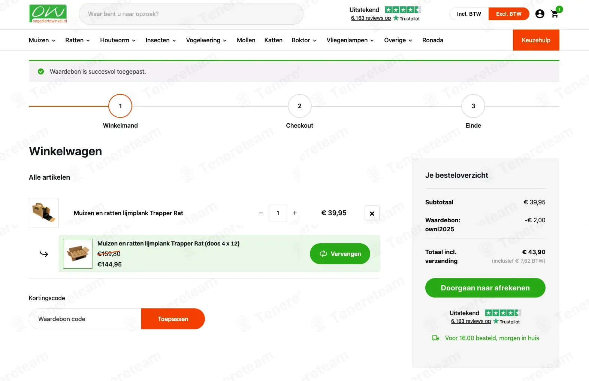Remove Trapper Rat item with X button

(x=372, y=213)
